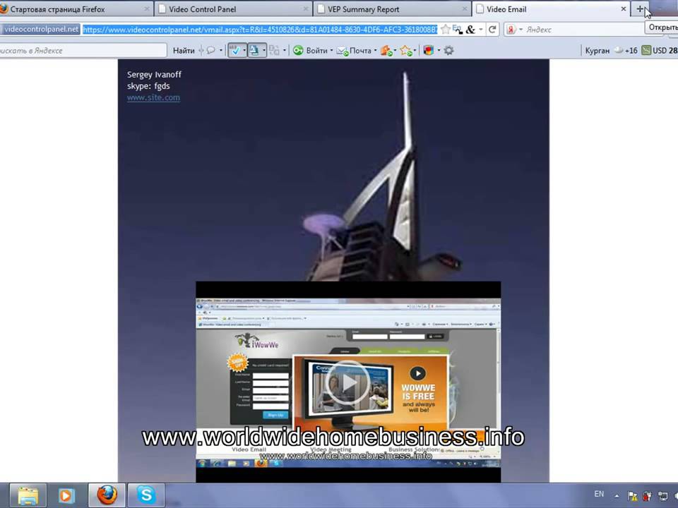The width and height of the screenshot is (678, 508).
Task: Click the Firefox taskbar icon
Action: click(107, 495)
